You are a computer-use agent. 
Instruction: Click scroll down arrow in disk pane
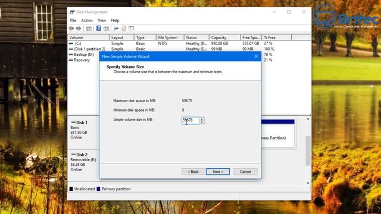pyautogui.click(x=308, y=183)
